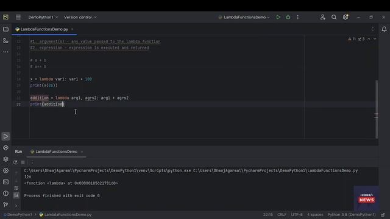Show more tool windows via ellipsis icon
The image size is (390, 219).
coord(5,52)
